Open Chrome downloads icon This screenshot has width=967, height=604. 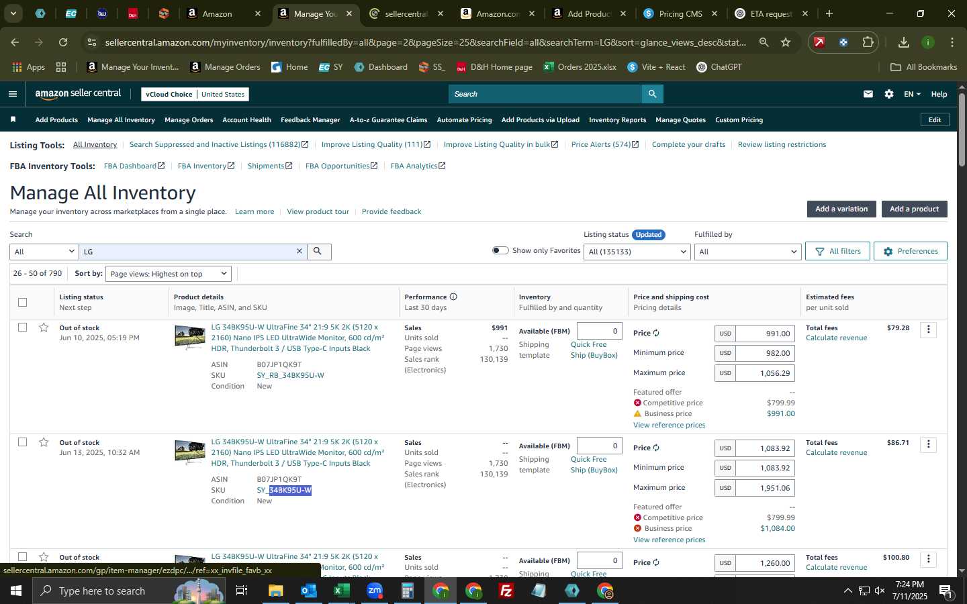pyautogui.click(x=904, y=42)
